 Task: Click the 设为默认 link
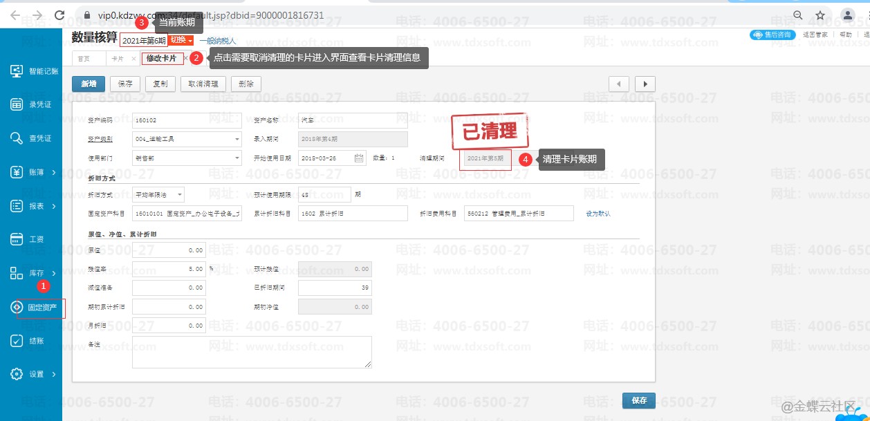[598, 214]
